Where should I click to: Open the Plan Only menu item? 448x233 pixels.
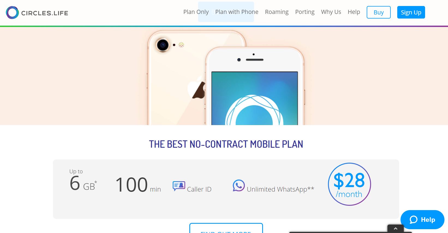click(196, 12)
